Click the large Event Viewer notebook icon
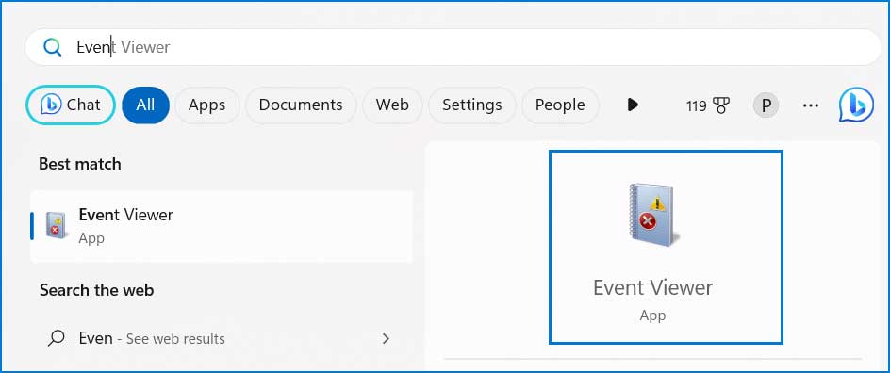Image resolution: width=890 pixels, height=373 pixels. (652, 215)
